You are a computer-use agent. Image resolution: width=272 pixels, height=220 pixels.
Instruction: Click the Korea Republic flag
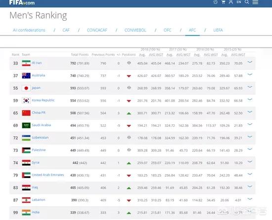pyautogui.click(x=26, y=101)
